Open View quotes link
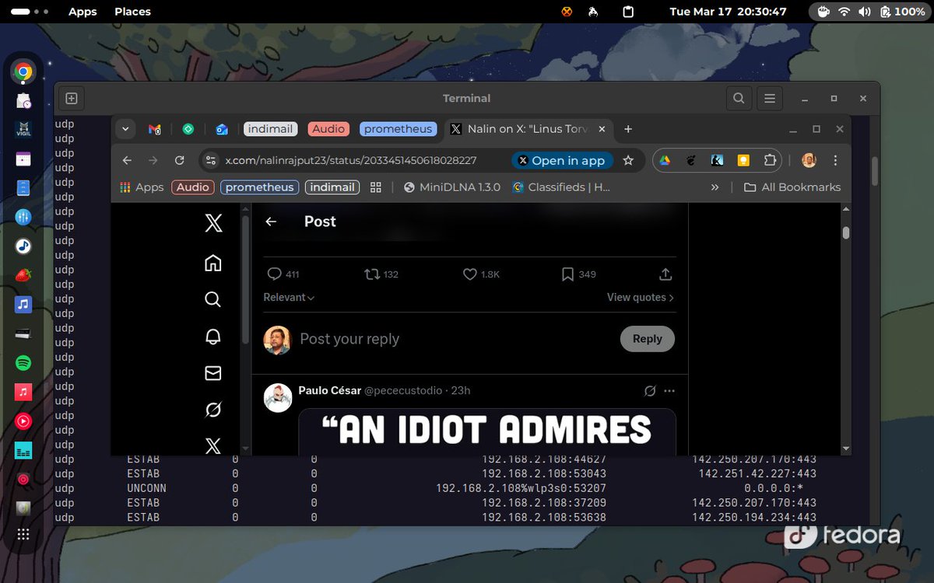The image size is (934, 583). click(x=641, y=297)
